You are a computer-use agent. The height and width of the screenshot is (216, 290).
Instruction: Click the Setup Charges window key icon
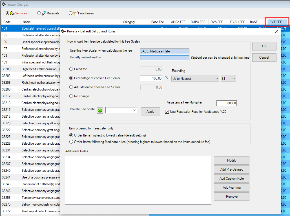[4, 4]
